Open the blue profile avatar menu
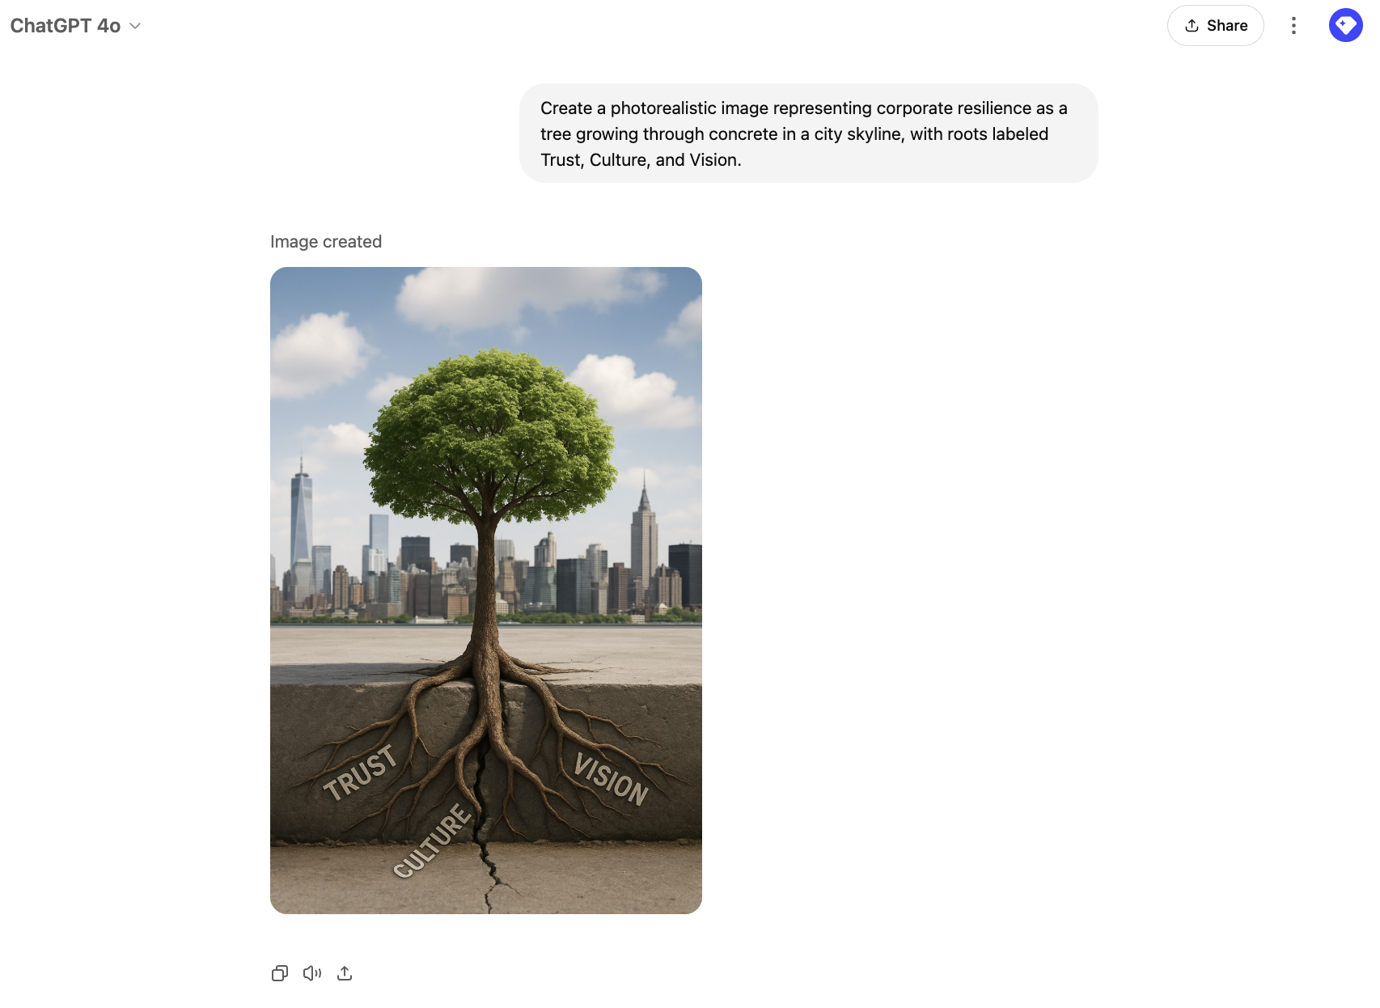1380x1008 pixels. click(1346, 25)
